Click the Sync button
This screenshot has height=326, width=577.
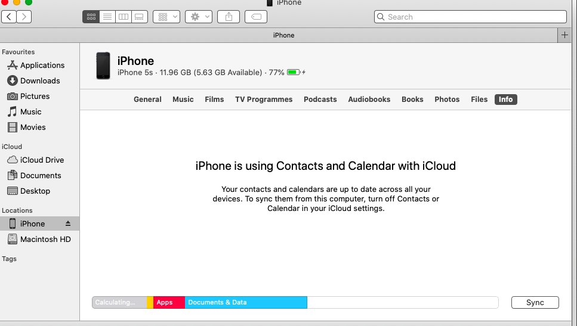point(535,303)
